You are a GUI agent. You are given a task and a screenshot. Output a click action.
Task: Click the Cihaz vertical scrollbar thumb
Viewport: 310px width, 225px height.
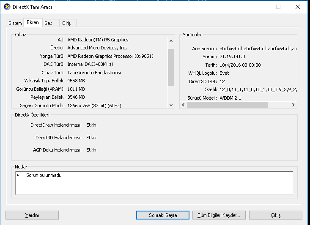(x=171, y=67)
